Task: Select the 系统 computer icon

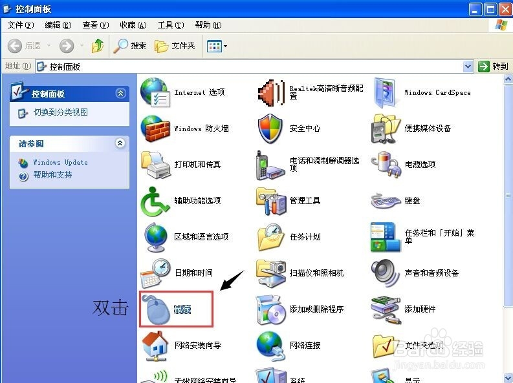Action: pyautogui.click(x=270, y=375)
